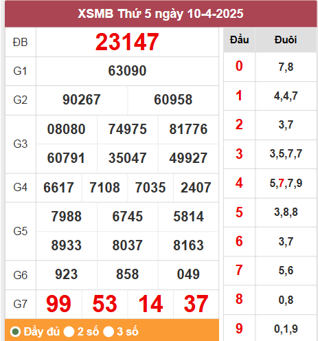The width and height of the screenshot is (318, 341).
Task: Click G3 number 74975
Action: click(127, 129)
